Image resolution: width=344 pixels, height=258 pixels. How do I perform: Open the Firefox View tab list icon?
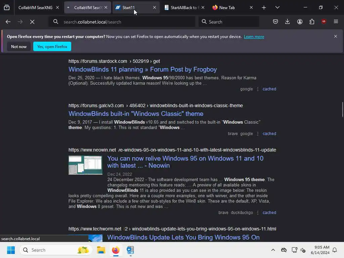pos(7,8)
